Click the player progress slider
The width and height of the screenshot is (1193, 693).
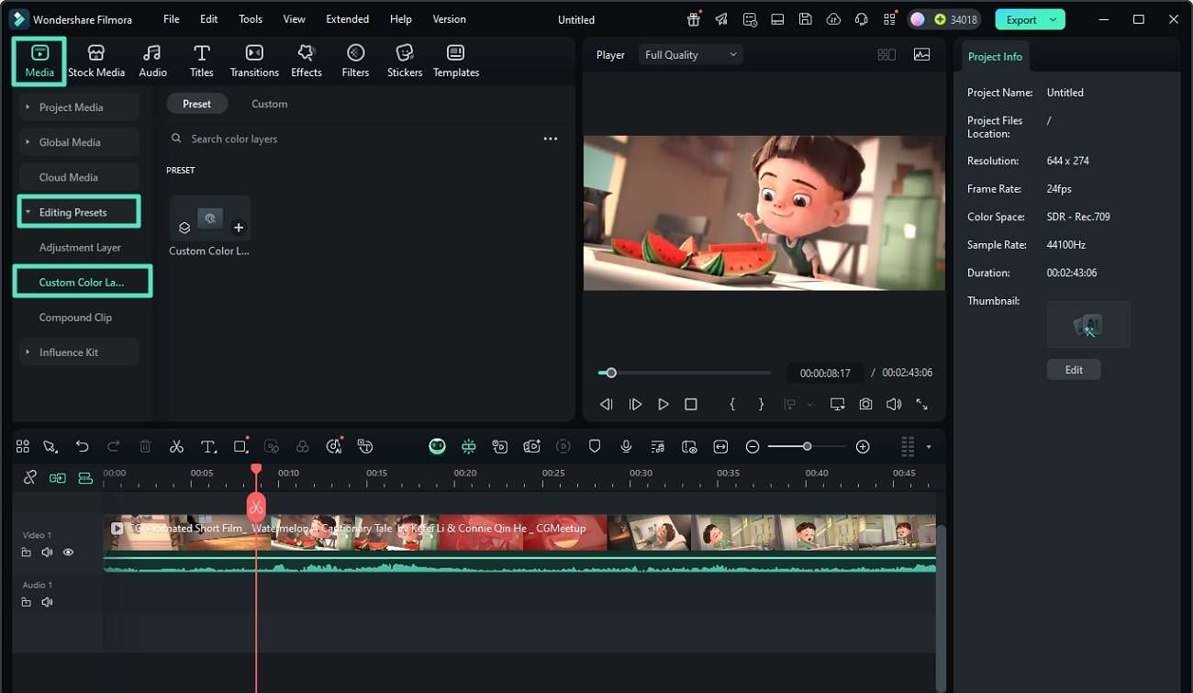point(685,373)
